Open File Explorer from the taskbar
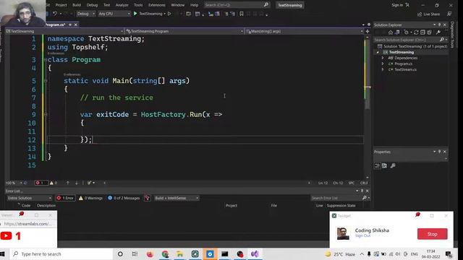463x260 pixels. tap(180, 253)
